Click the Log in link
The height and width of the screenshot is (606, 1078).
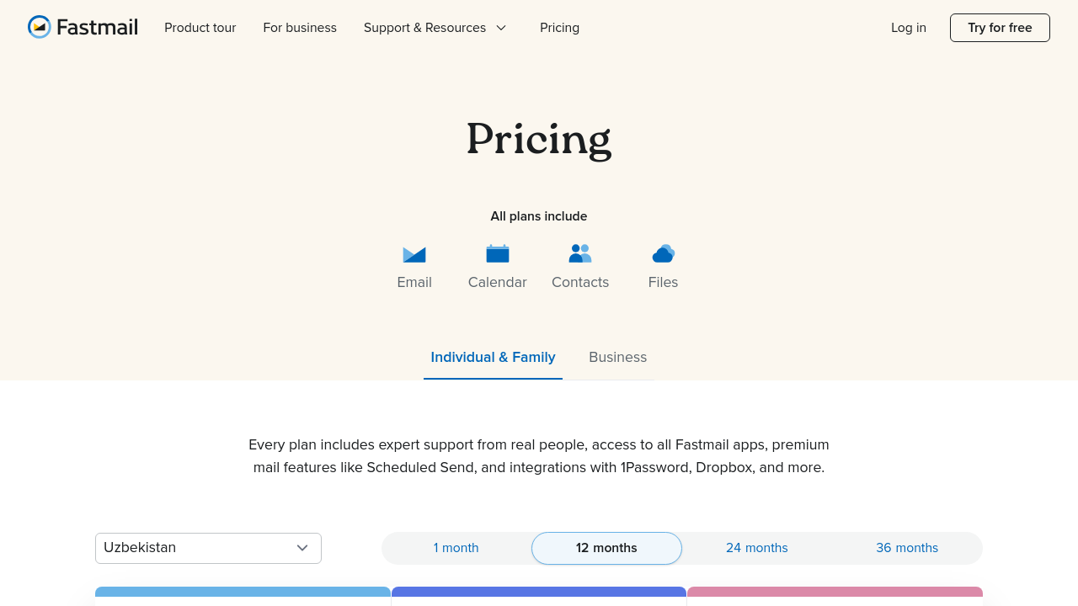(x=908, y=28)
